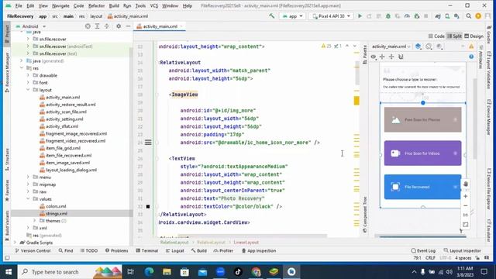This screenshot has width=496, height=279.
Task: Click the blue info icon in design panel
Action: [471, 57]
